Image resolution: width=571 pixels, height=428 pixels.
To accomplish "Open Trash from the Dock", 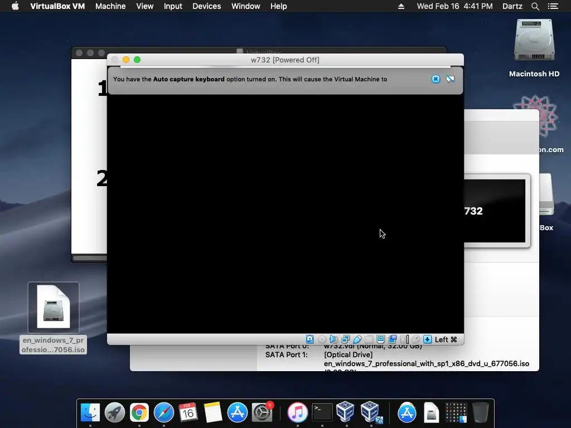I will (480, 412).
